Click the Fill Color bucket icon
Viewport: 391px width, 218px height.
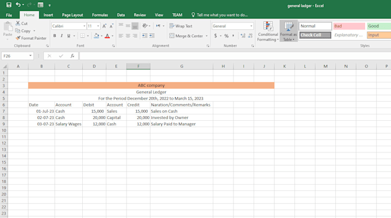point(97,36)
